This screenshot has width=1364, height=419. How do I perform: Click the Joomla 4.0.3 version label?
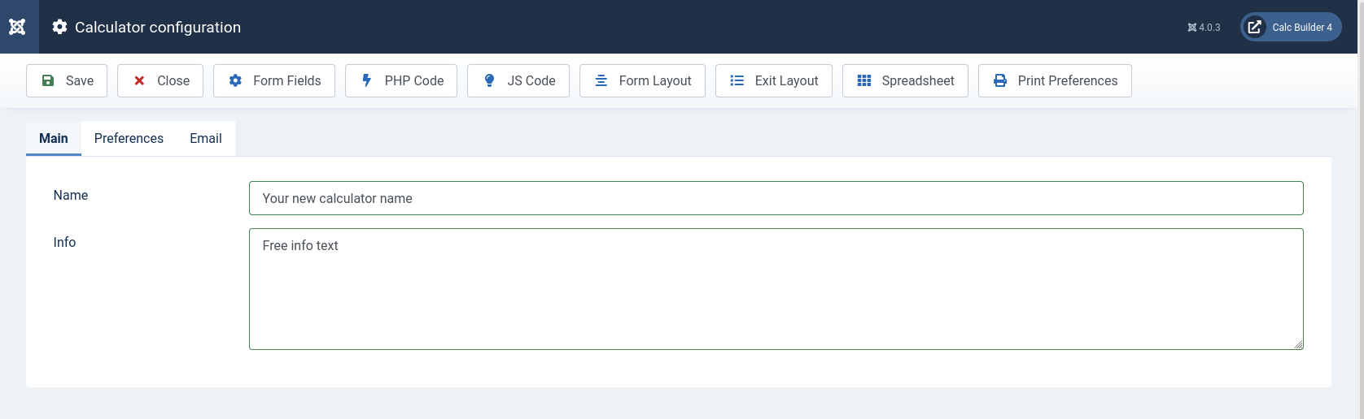[1204, 27]
